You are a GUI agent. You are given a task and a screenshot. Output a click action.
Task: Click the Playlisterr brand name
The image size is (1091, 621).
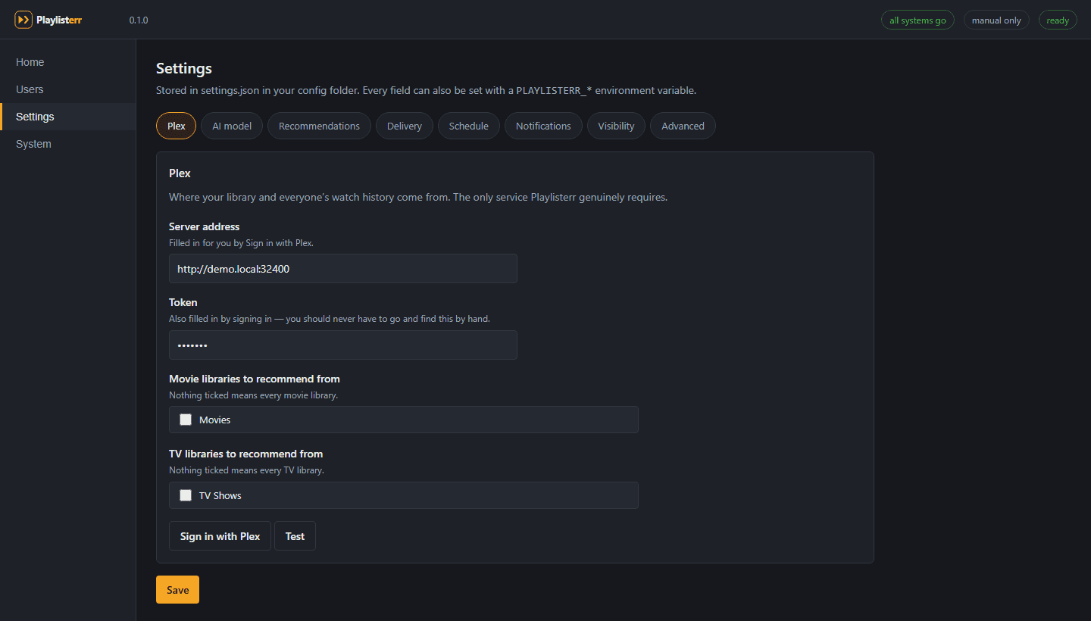tap(59, 20)
